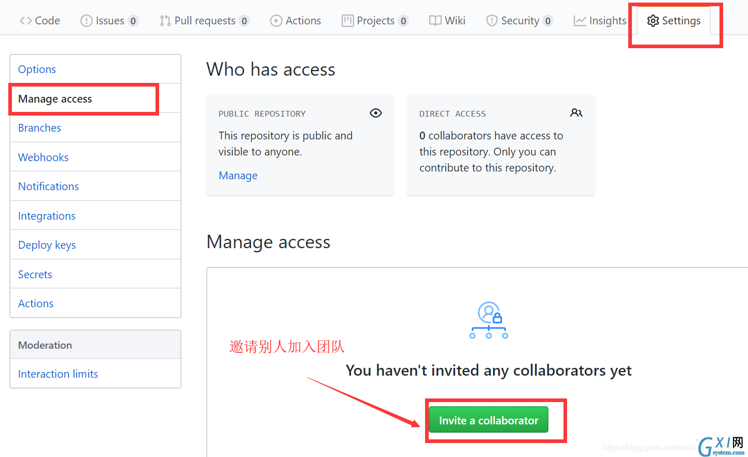
Task: Open the Code tab
Action: (40, 21)
